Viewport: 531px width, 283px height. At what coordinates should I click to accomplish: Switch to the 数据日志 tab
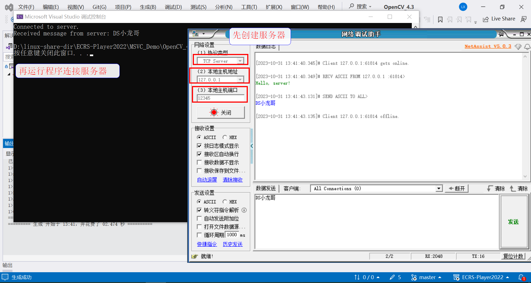coord(266,46)
